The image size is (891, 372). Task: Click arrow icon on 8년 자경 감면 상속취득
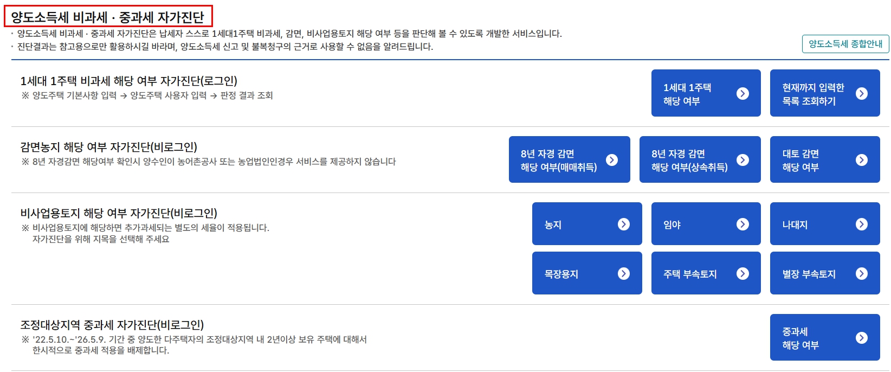tap(742, 159)
